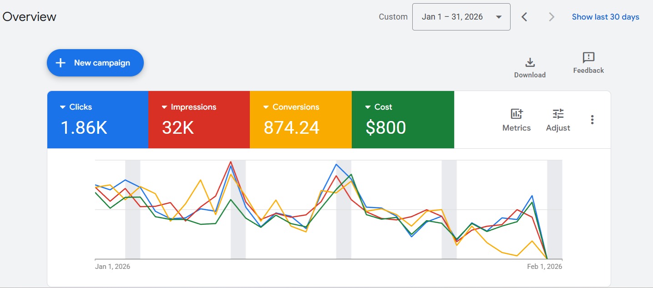
Task: Click the Overview page heading
Action: tap(29, 17)
